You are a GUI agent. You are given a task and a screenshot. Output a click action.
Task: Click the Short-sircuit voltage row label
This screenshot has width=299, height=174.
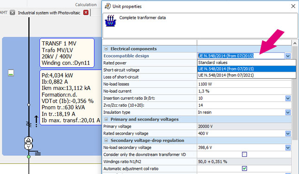(x=121, y=70)
